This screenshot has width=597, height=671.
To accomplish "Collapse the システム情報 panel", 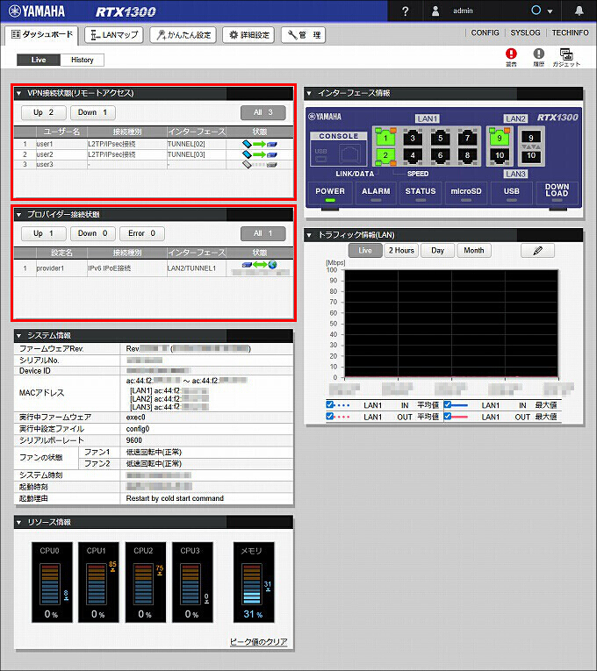I will 19,335.
